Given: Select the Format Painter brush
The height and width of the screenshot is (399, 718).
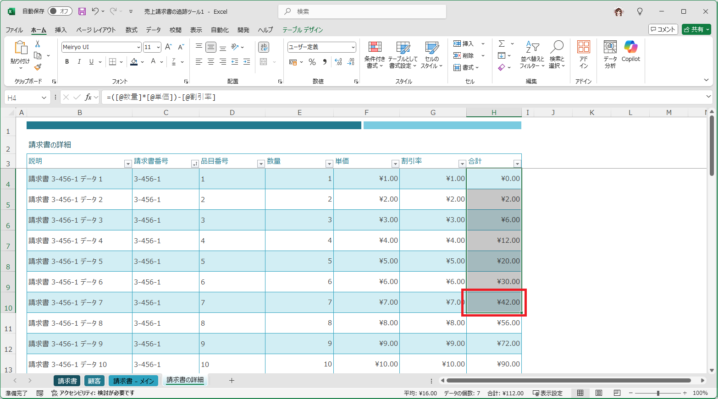Looking at the screenshot, I should [38, 67].
